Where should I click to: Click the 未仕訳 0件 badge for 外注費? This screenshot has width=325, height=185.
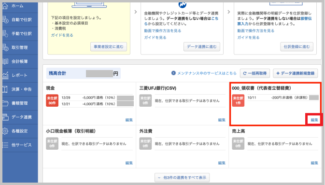tap(145, 143)
